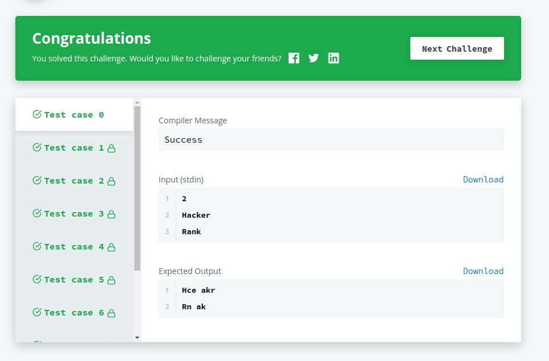
Task: Click the Success compiler message box
Action: tap(331, 140)
